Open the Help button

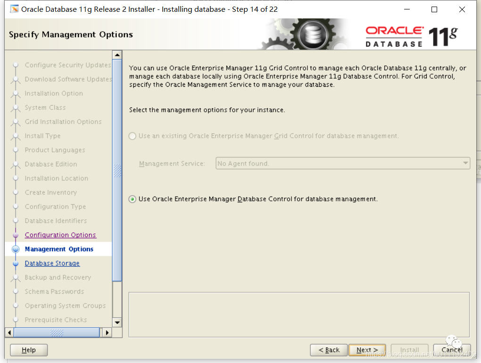(29, 350)
